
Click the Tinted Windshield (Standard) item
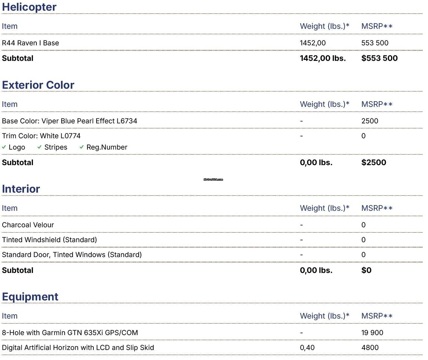(x=49, y=240)
